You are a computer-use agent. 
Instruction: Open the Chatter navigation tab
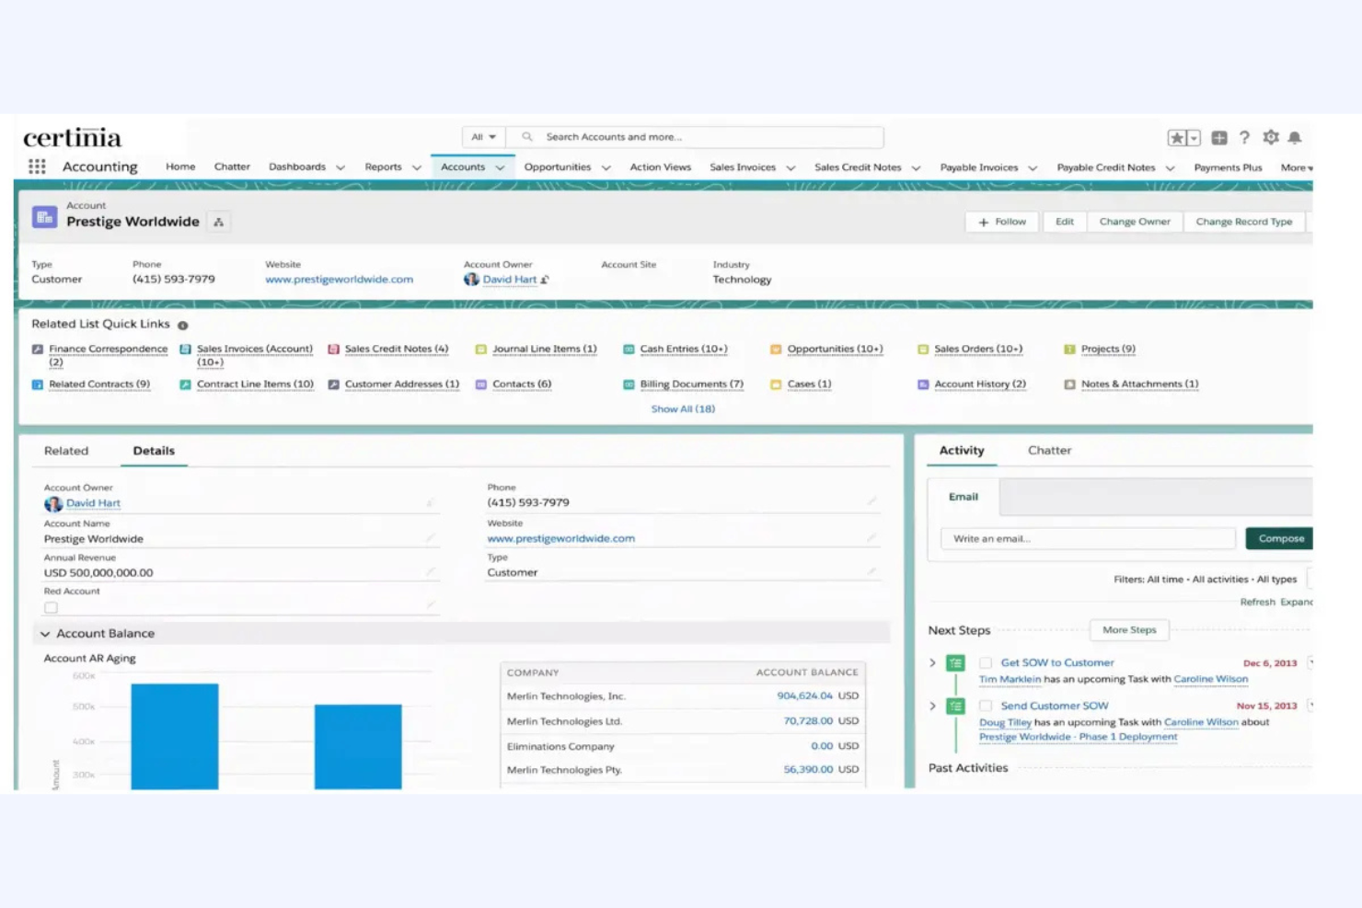(232, 167)
